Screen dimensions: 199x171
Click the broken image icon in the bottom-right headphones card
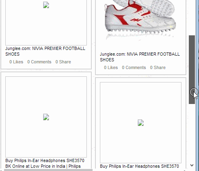(141, 123)
